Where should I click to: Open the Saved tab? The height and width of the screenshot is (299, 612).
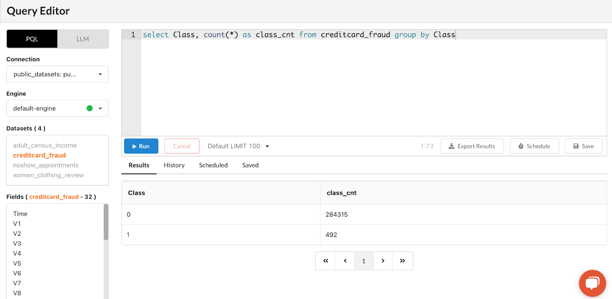(250, 165)
